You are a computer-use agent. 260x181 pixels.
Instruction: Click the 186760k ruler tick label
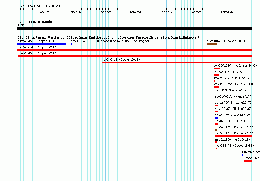(x=75, y=12)
